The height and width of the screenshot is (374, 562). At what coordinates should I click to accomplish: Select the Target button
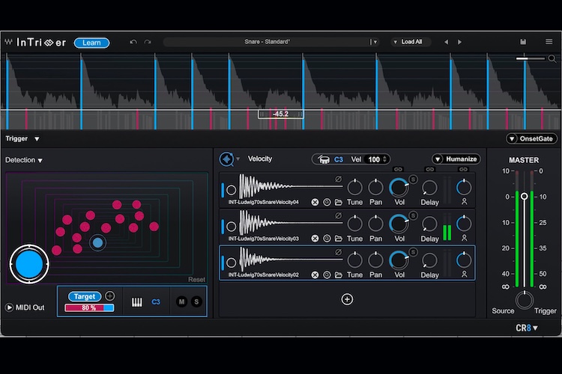click(85, 296)
